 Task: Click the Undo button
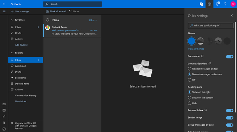(74, 11)
